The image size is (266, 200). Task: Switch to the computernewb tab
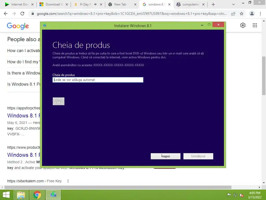pos(191,4)
